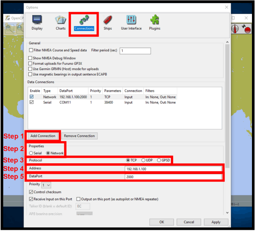Uncheck the Network connection enable box
This screenshot has height=231, width=256.
click(31, 97)
